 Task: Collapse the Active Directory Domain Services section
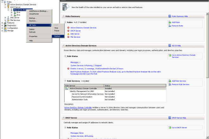[64, 45]
